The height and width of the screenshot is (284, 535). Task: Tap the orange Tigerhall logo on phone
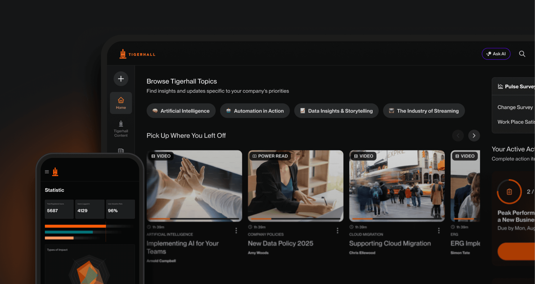[x=55, y=172]
